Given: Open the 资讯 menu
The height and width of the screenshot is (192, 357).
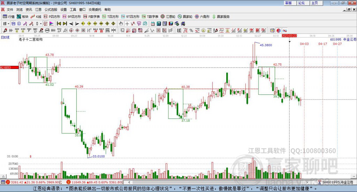Looking at the screenshot, I should coord(29,9).
